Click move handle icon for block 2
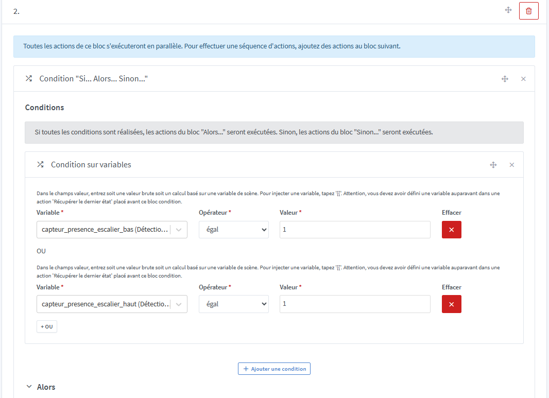The image size is (549, 398). tap(508, 10)
